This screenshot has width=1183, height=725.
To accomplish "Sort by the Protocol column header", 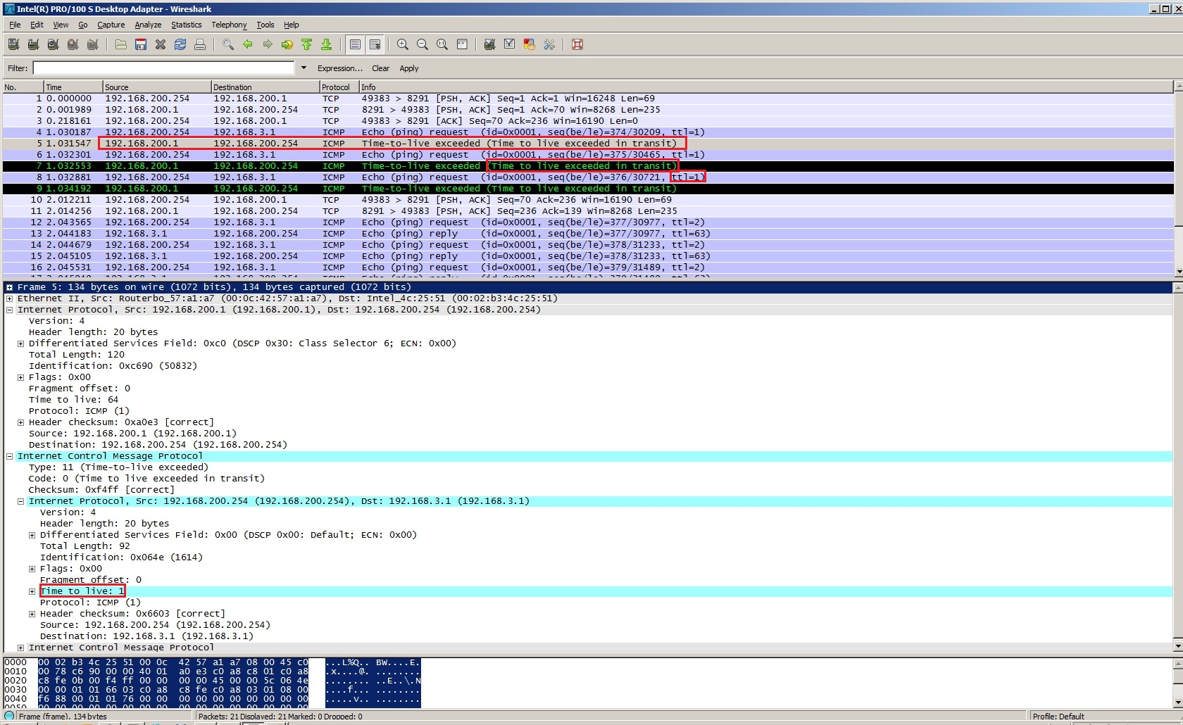I will (x=339, y=87).
